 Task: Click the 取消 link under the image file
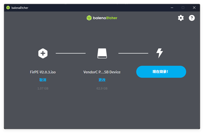coord(43,80)
